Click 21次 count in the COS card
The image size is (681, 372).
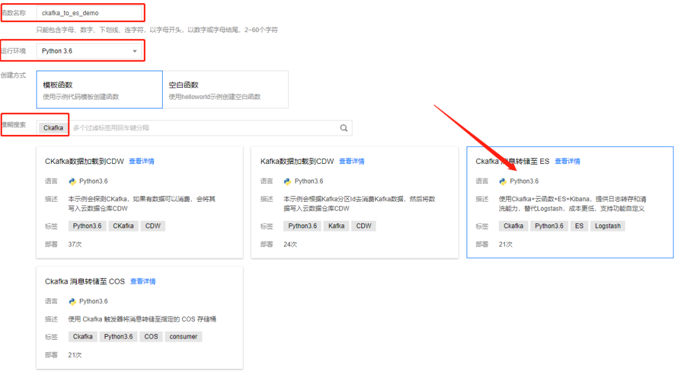tap(74, 355)
